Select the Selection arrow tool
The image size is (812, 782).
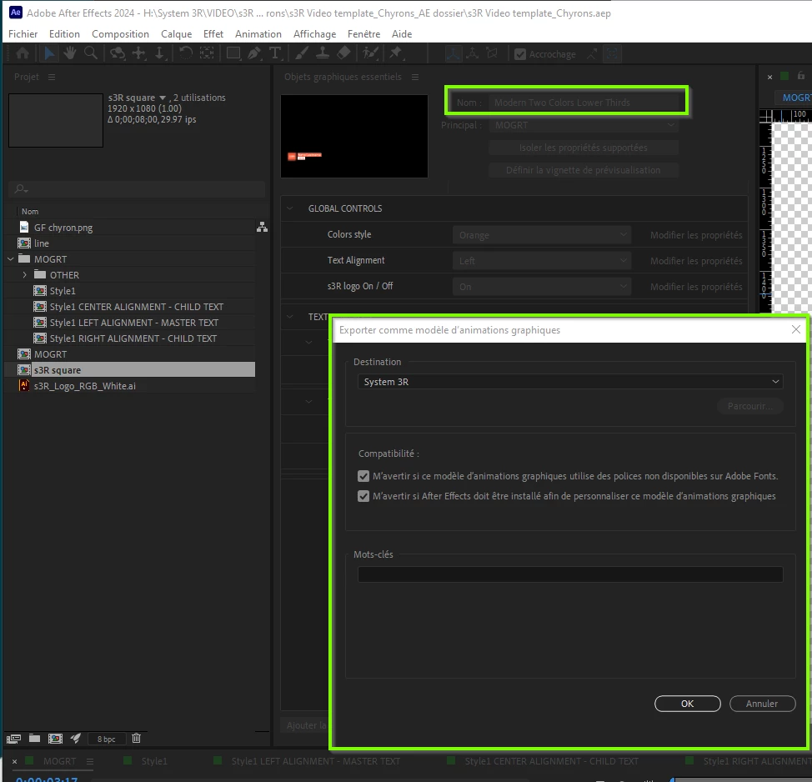coord(49,53)
